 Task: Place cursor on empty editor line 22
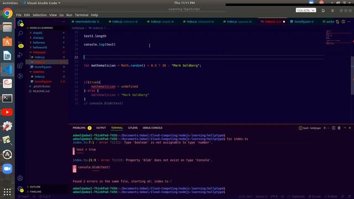[x=204, y=57]
